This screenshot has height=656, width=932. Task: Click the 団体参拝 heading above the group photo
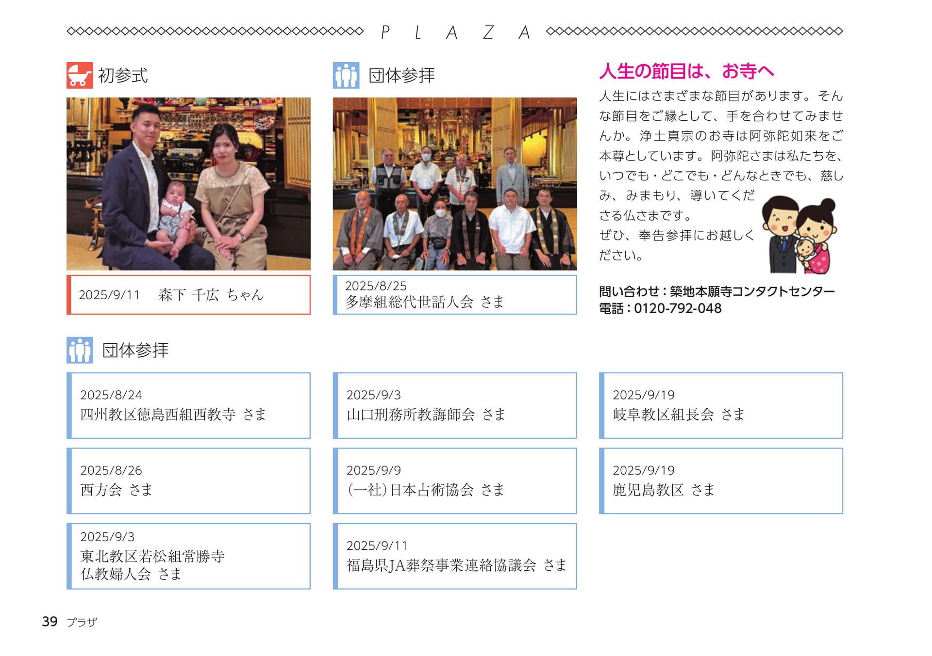pos(401,76)
